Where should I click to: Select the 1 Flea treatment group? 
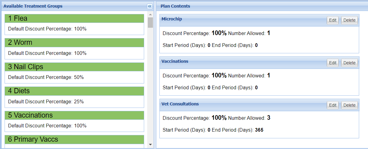pyautogui.click(x=74, y=19)
